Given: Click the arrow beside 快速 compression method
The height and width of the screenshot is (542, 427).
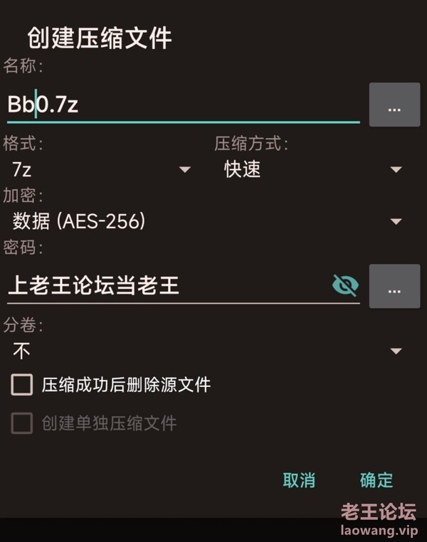Looking at the screenshot, I should coord(396,169).
